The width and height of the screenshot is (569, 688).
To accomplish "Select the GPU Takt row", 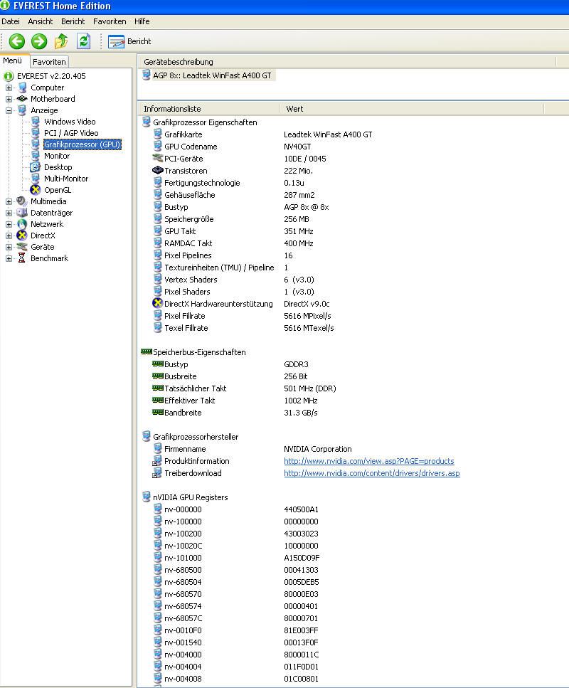I will [x=180, y=231].
